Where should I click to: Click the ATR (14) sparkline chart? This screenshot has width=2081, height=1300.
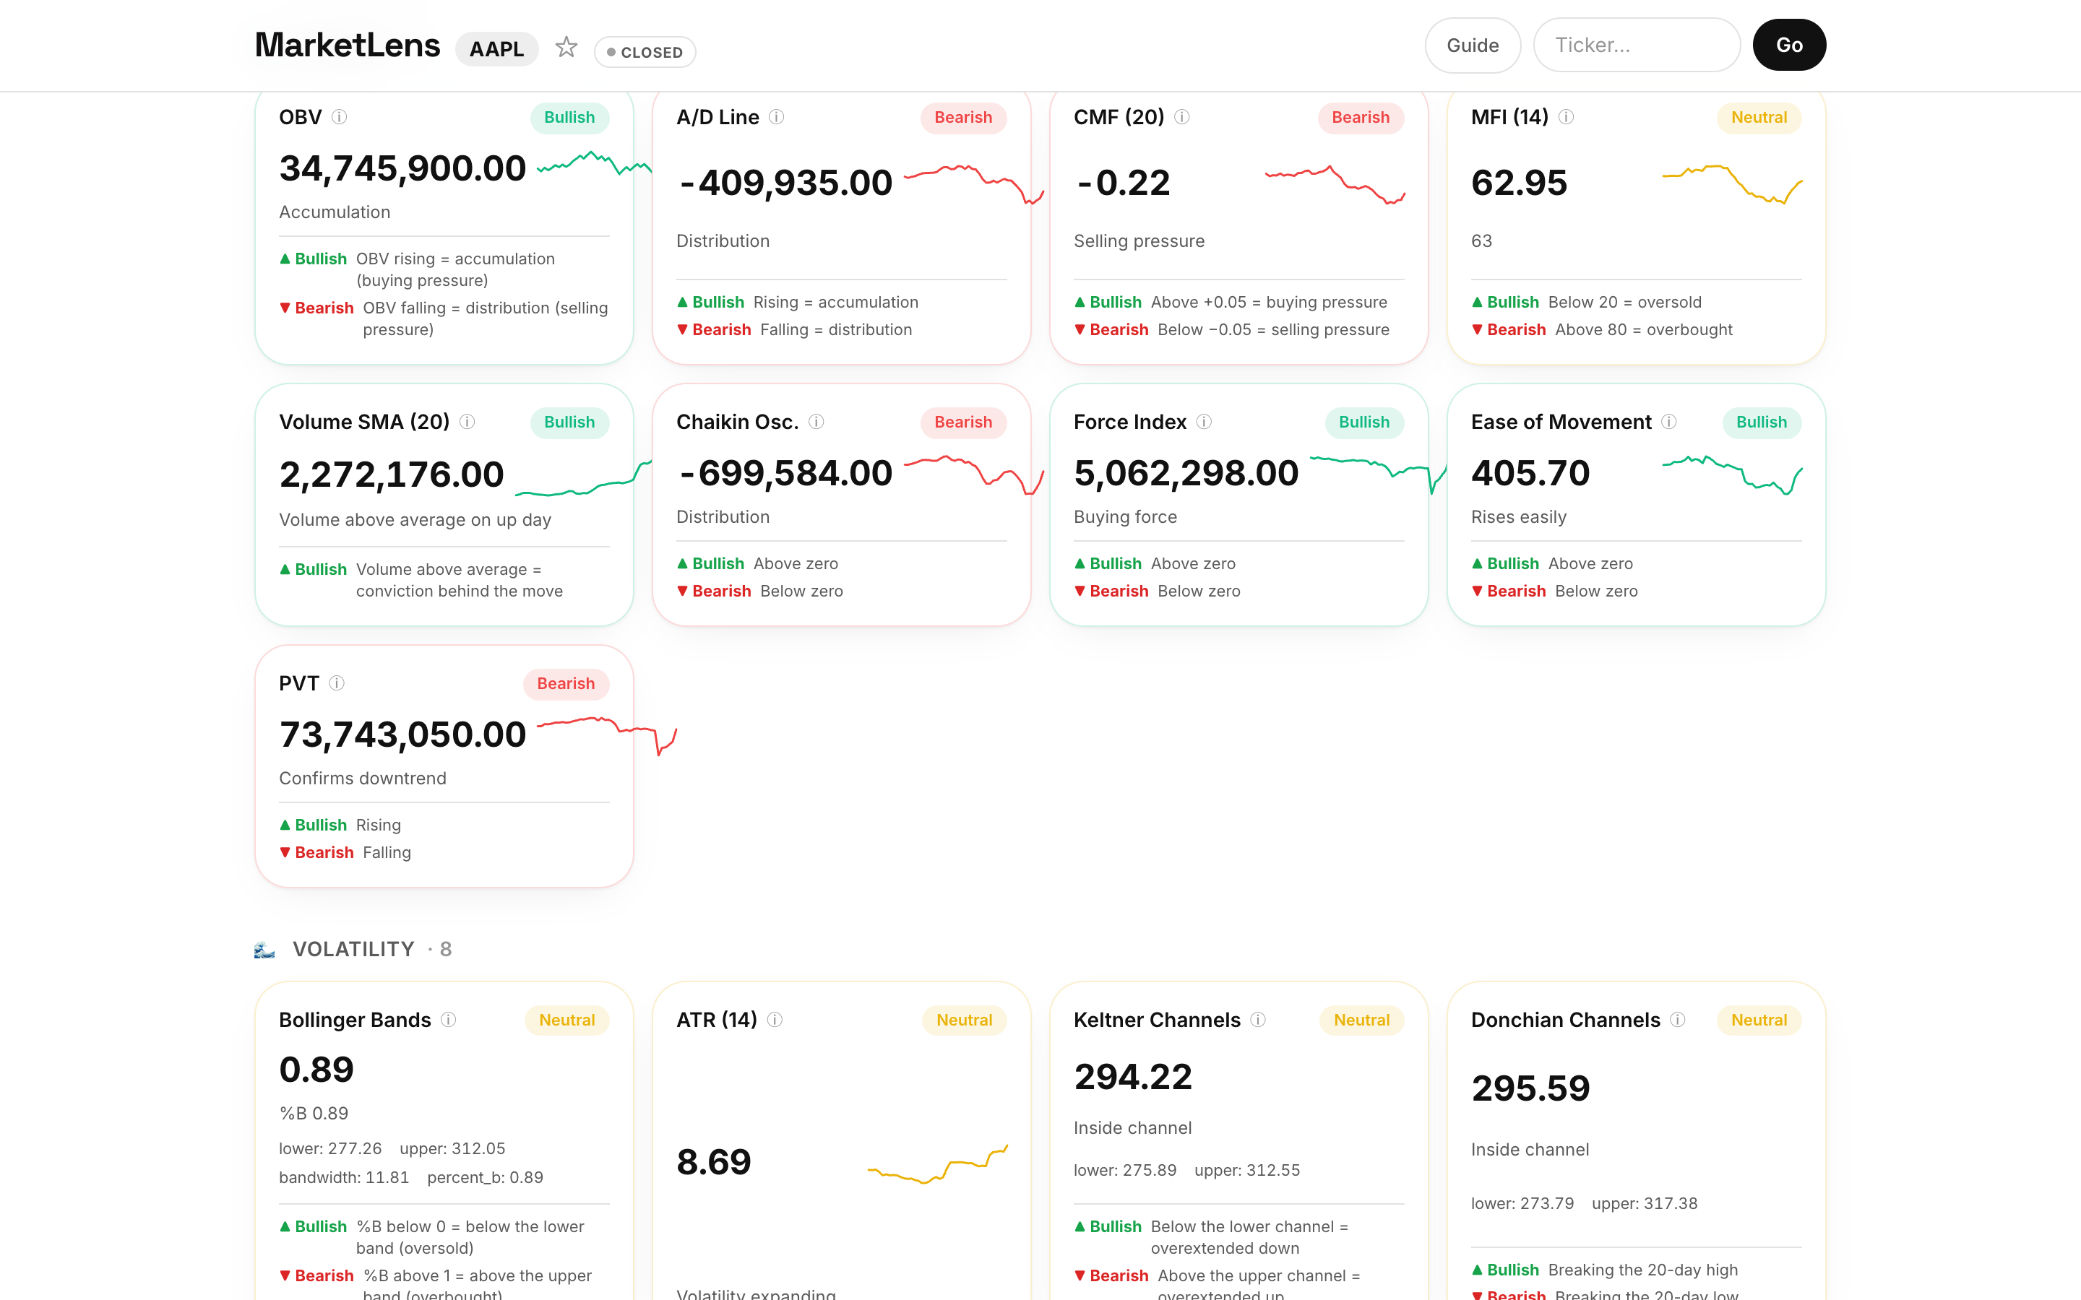pos(937,1163)
